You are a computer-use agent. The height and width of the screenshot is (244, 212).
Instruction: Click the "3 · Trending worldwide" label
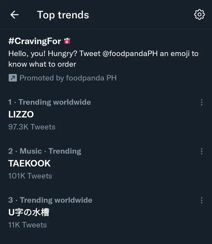(x=50, y=200)
